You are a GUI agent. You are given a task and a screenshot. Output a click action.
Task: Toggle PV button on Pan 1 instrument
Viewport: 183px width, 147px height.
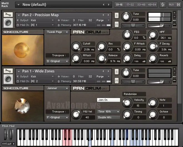[x=174, y=80]
